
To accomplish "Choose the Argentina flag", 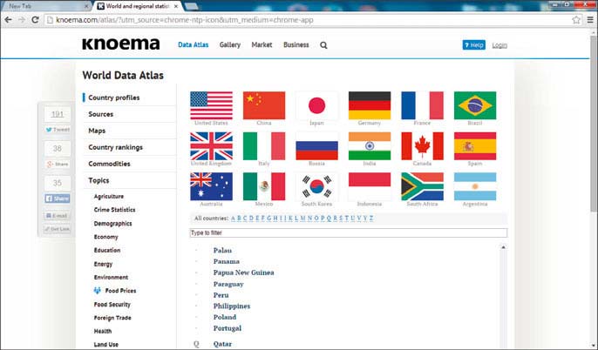I will point(475,186).
